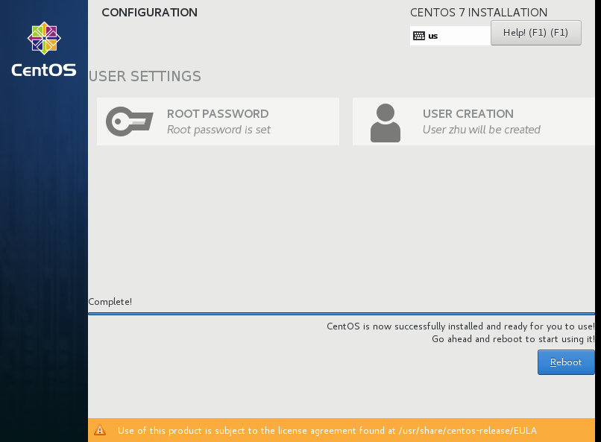Click 'CENTOS 7 INSTALLATION' title
The height and width of the screenshot is (442, 601).
click(479, 13)
